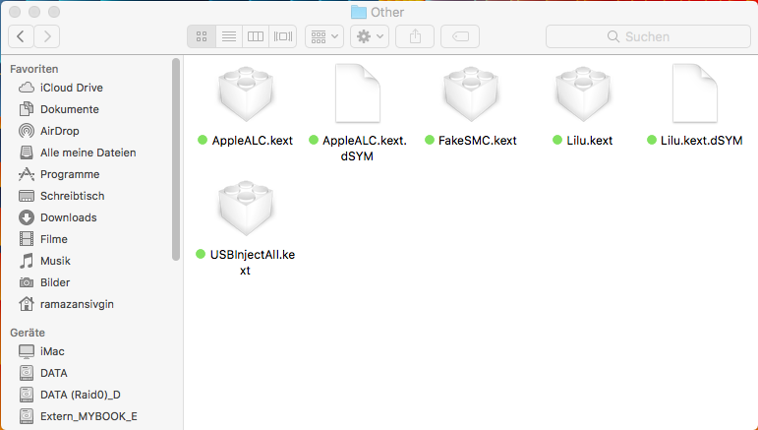Image resolution: width=758 pixels, height=430 pixels.
Task: Switch to Cover Flow view
Action: [283, 36]
